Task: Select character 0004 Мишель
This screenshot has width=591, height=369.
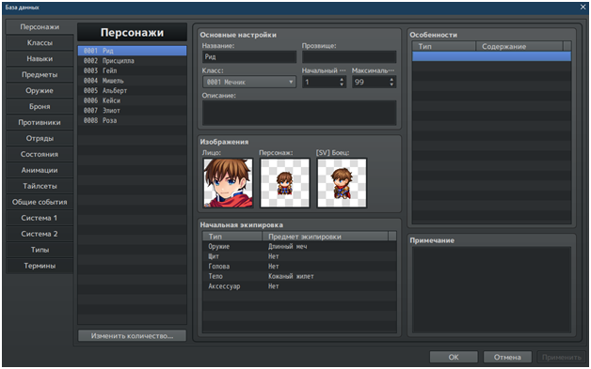Action: pos(132,81)
